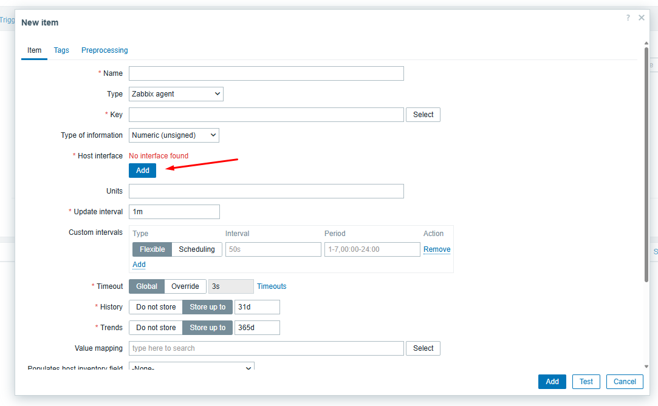Image resolution: width=658 pixels, height=406 pixels.
Task: Click the Add link under custom intervals
Action: 139,265
